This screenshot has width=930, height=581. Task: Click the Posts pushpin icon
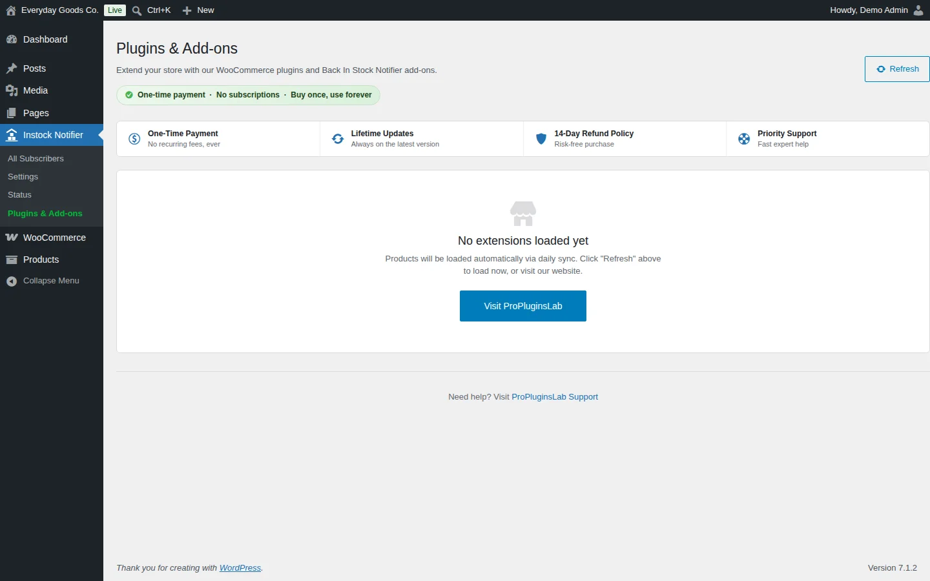tap(12, 68)
